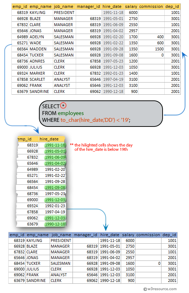
Task: Click the MARKER name cell
Action: pos(38,73)
